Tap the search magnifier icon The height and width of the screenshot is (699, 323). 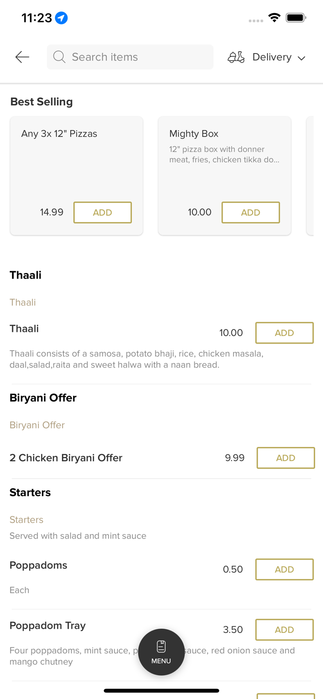[x=59, y=57]
